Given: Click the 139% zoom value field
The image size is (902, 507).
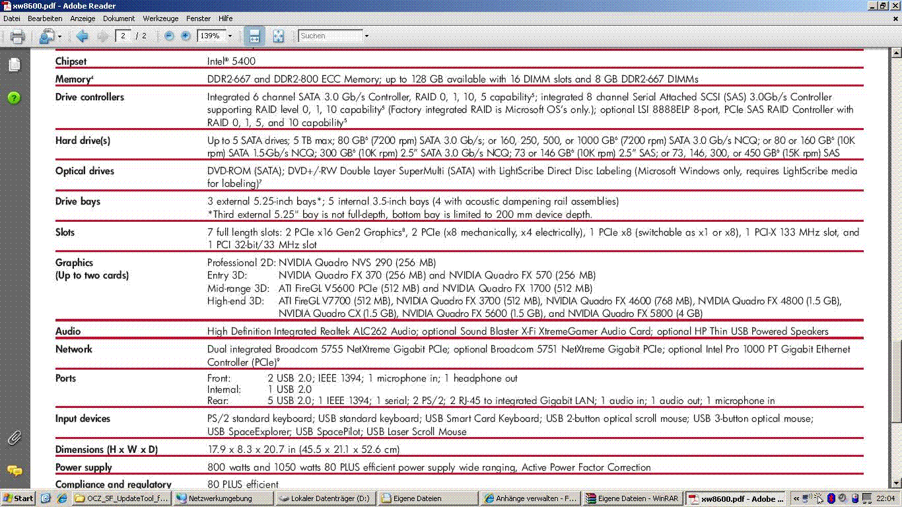Looking at the screenshot, I should (211, 36).
